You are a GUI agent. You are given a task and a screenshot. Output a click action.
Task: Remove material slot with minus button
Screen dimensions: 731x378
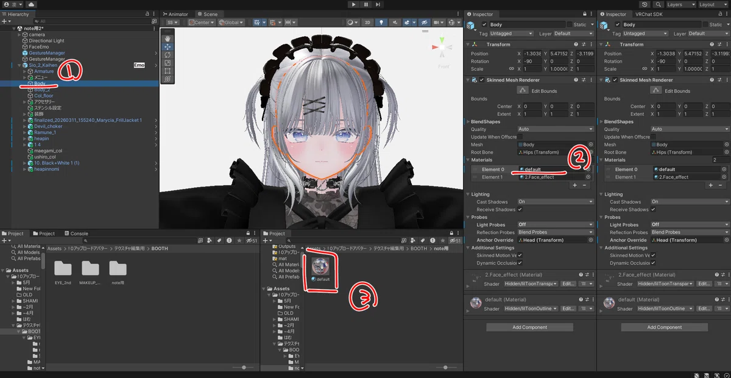(584, 185)
